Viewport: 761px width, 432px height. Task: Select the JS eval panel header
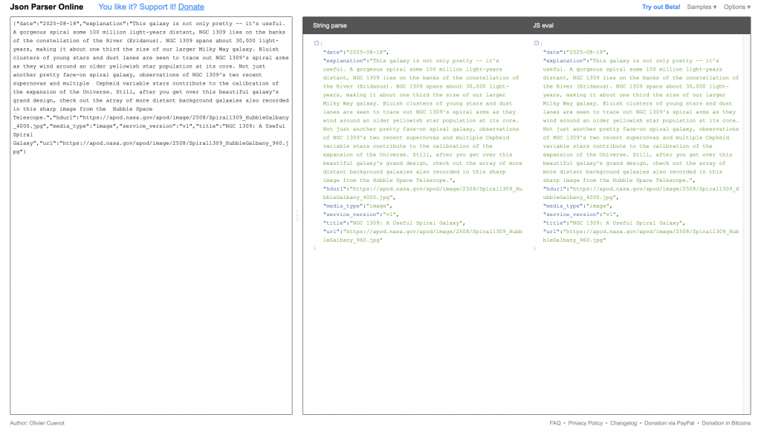(543, 26)
